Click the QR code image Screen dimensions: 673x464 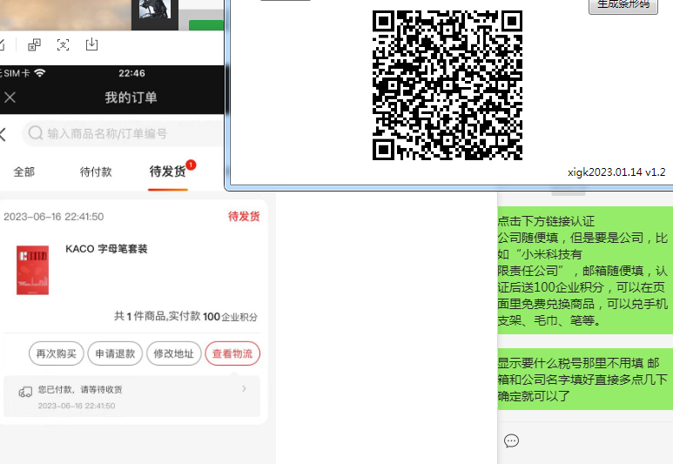[448, 85]
